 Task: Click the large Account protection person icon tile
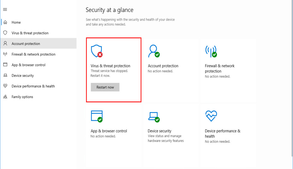tap(154, 51)
